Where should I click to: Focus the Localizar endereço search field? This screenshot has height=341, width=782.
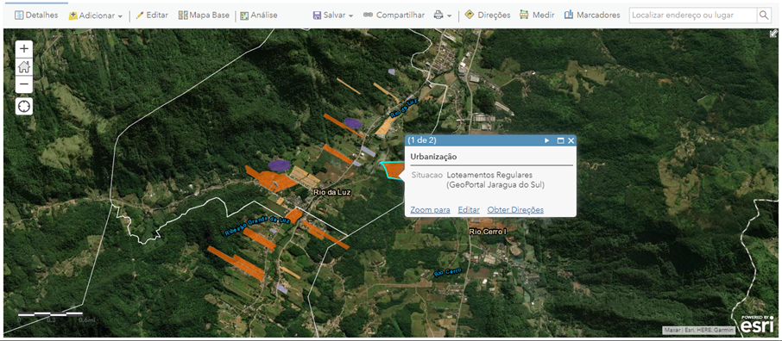693,15
